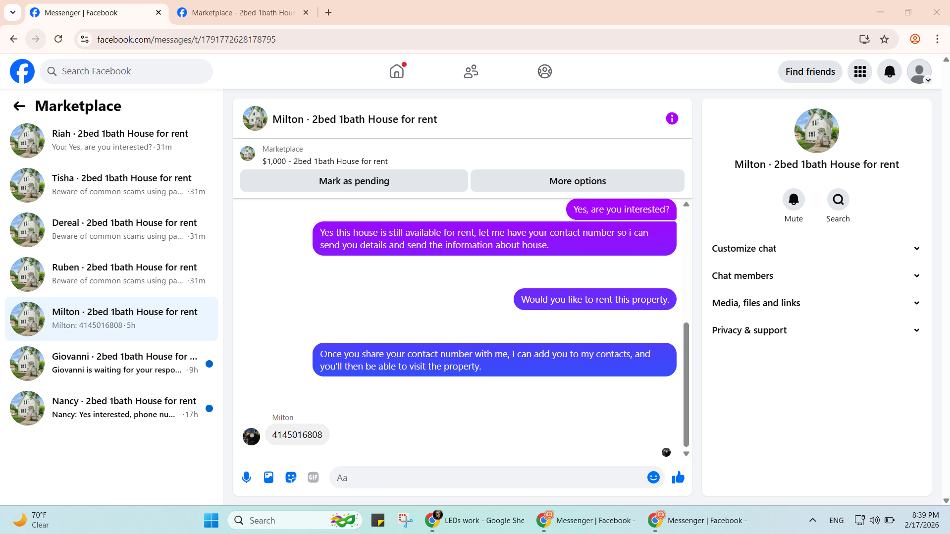Search within the Milton conversation
The image size is (950, 534).
click(838, 200)
